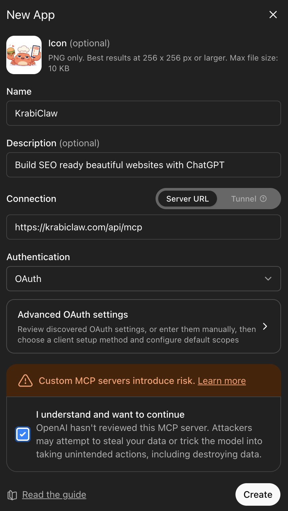Click the "I understand and want to continue" label
Viewport: 288px width, 511px height.
pyautogui.click(x=110, y=414)
